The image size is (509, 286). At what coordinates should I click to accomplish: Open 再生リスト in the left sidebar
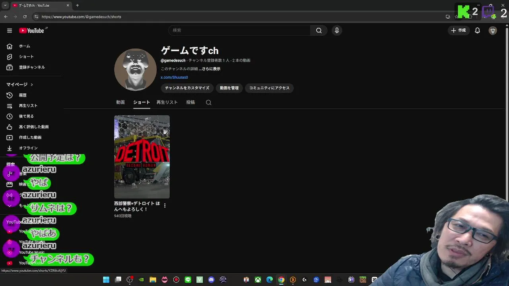coord(28,106)
